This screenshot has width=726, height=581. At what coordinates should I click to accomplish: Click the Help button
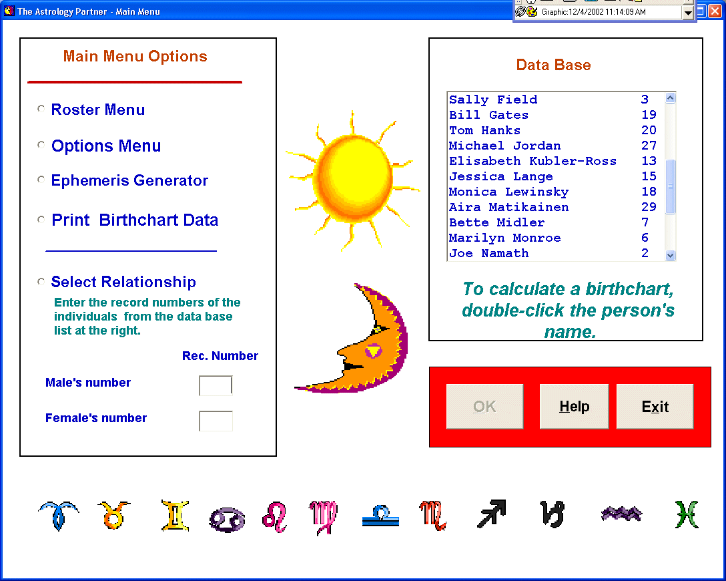click(x=574, y=406)
